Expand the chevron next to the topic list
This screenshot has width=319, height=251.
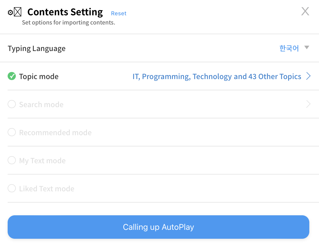click(x=309, y=76)
